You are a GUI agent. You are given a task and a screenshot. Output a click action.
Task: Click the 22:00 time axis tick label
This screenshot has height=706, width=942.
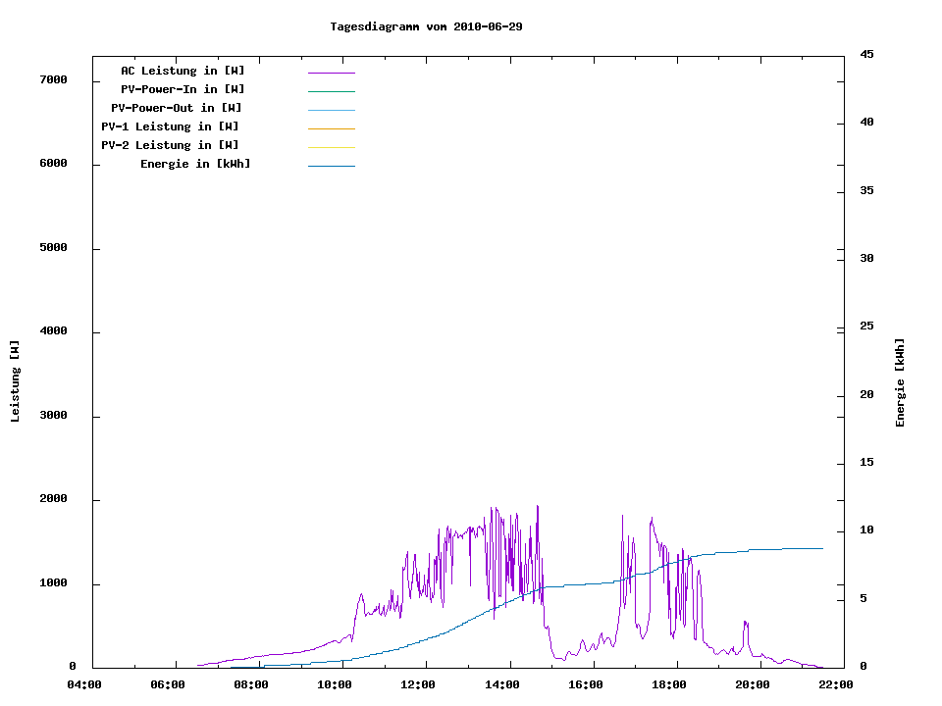(x=836, y=685)
